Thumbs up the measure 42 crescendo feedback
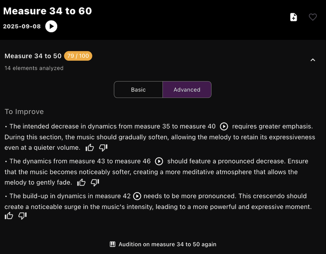 point(9,216)
